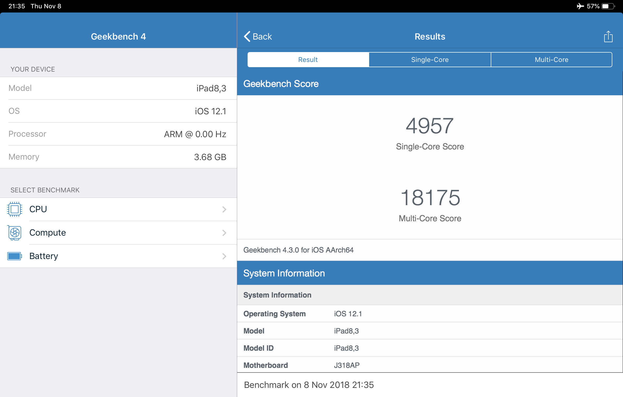Select the CPU benchmark label
Viewport: 623px width, 397px height.
click(38, 209)
